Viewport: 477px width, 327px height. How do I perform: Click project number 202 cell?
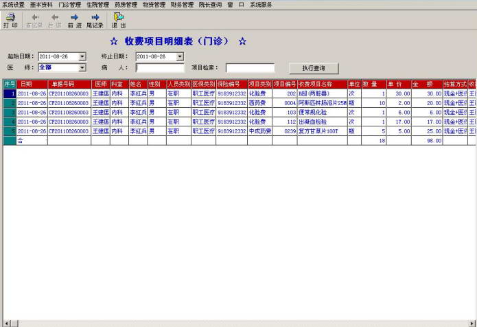click(x=285, y=93)
